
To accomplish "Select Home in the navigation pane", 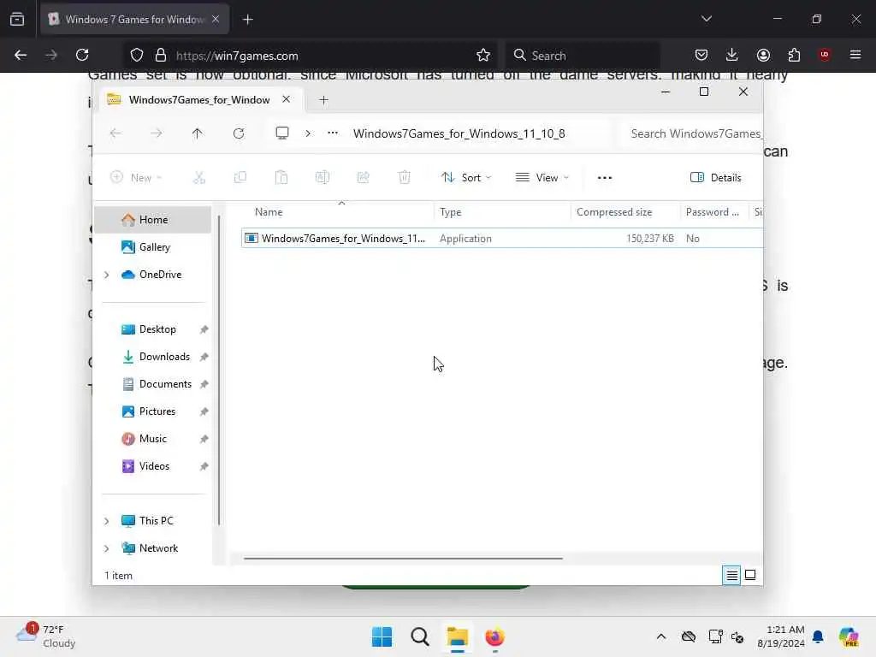I will tap(153, 220).
